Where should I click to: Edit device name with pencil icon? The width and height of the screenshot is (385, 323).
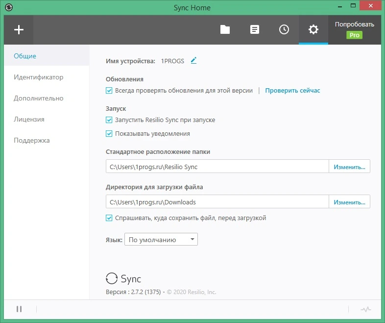(x=193, y=60)
